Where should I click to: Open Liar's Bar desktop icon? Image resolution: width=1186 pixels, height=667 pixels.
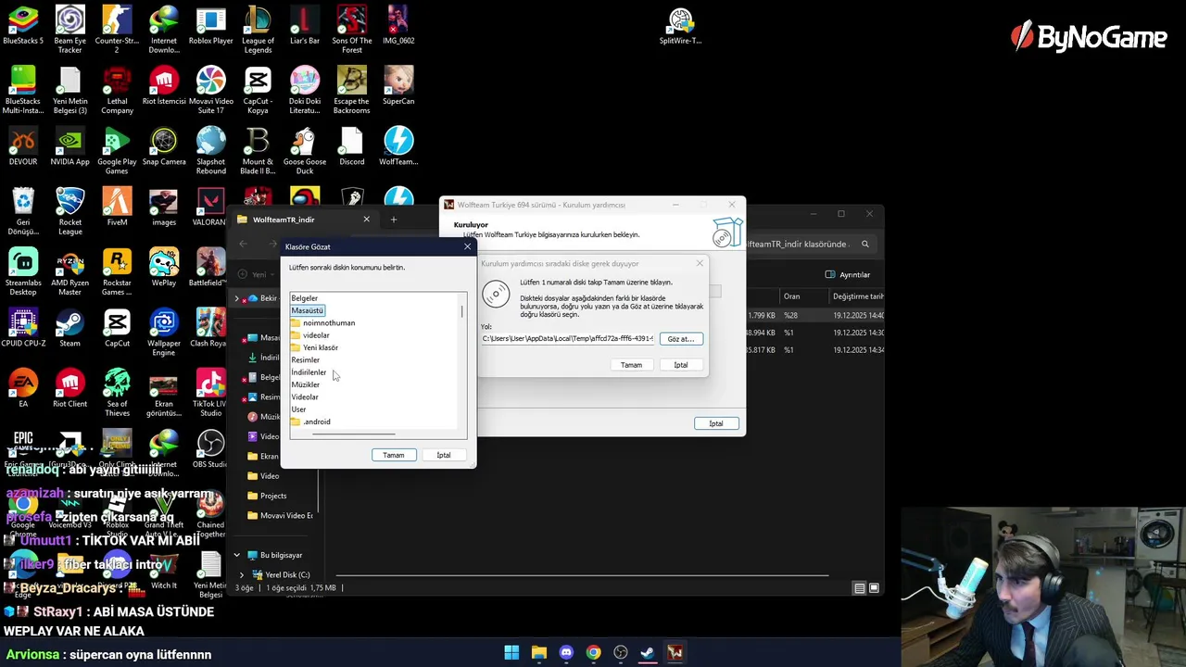(305, 26)
